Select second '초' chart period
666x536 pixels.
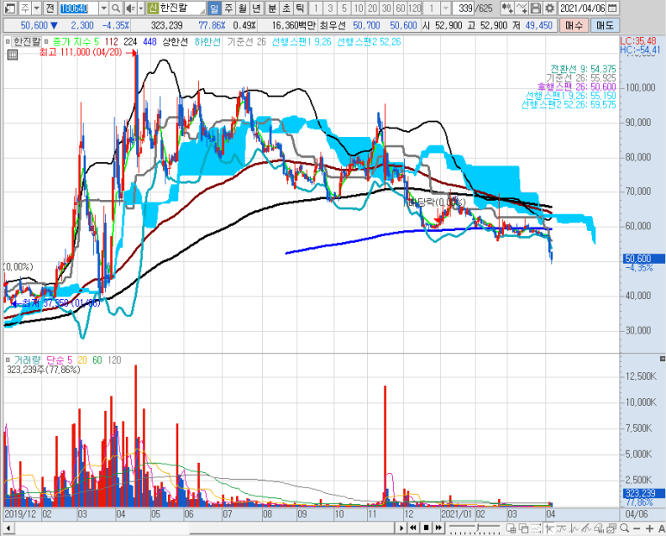pyautogui.click(x=286, y=8)
